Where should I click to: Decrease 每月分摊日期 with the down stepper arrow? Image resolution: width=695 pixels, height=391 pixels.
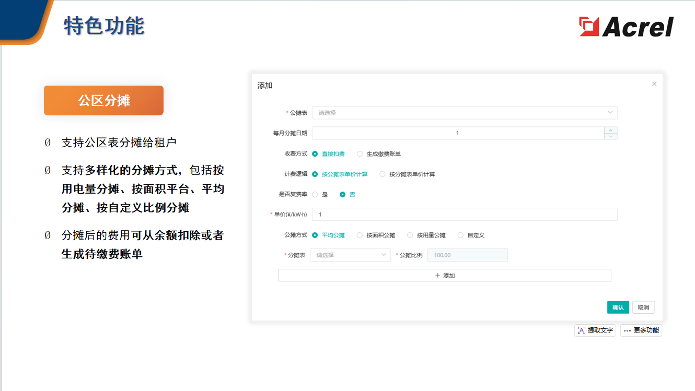pyautogui.click(x=610, y=136)
